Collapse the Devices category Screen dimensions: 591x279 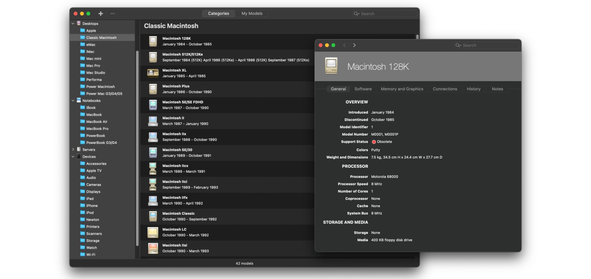73,157
